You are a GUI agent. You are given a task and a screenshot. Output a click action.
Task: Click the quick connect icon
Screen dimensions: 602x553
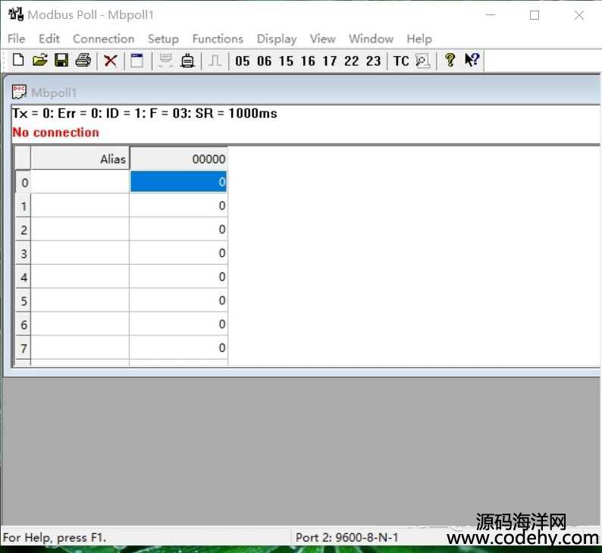(x=187, y=61)
